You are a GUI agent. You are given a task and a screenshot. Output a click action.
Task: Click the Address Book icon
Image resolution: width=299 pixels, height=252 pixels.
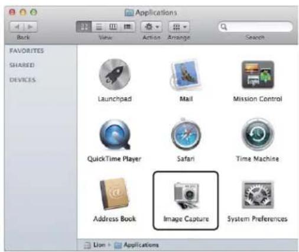pos(114,194)
